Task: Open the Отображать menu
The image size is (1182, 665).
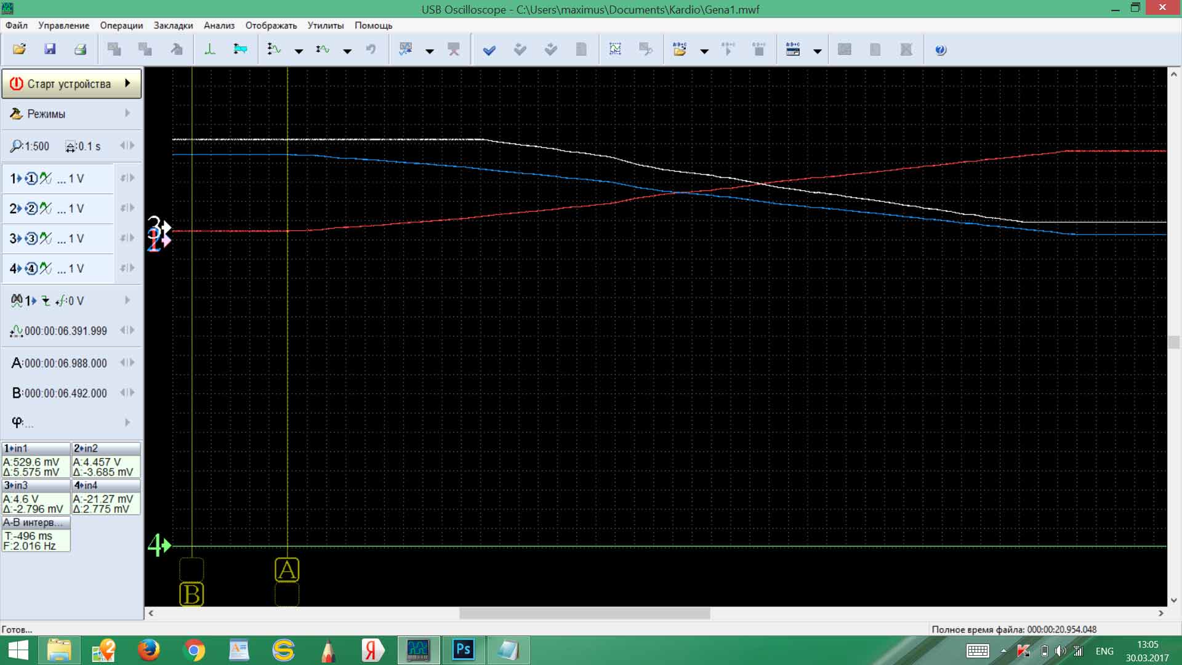Action: click(x=271, y=25)
